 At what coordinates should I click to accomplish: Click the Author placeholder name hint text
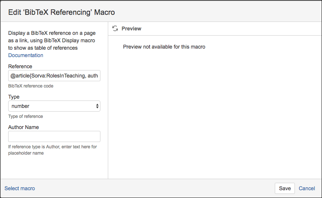click(x=52, y=150)
